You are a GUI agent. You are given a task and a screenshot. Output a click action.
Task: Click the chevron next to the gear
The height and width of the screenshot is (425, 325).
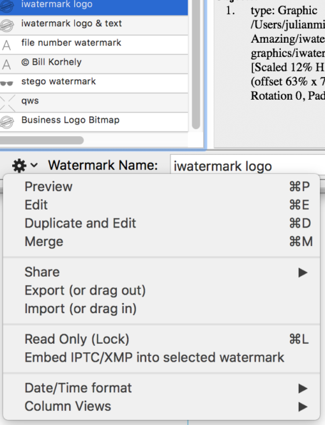click(x=34, y=165)
